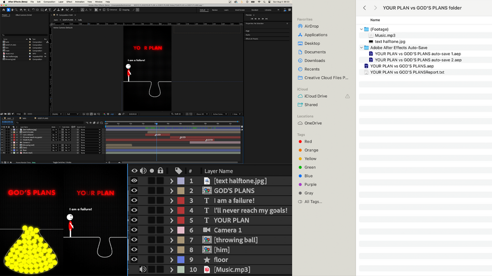
Task: Open the File menu
Action: tap(32, 2)
